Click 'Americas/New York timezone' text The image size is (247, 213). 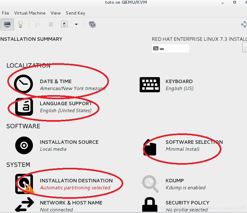click(73, 88)
